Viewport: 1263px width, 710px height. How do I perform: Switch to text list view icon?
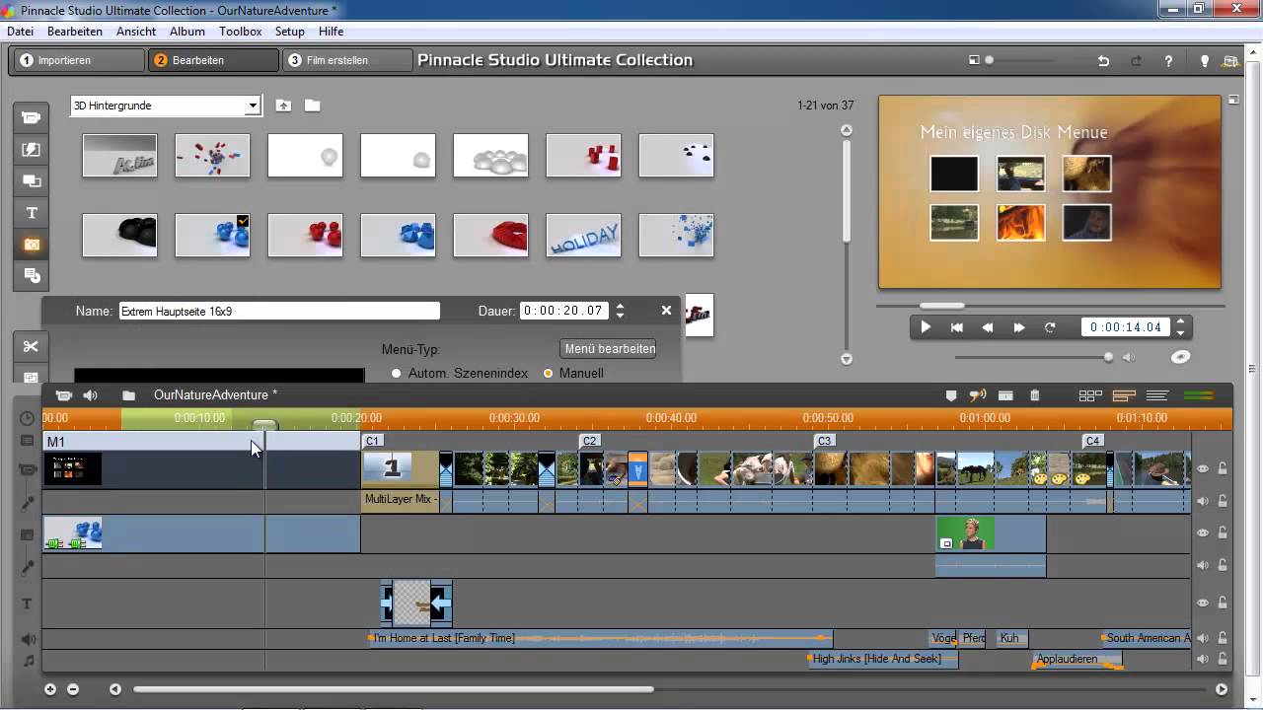[x=1157, y=395]
